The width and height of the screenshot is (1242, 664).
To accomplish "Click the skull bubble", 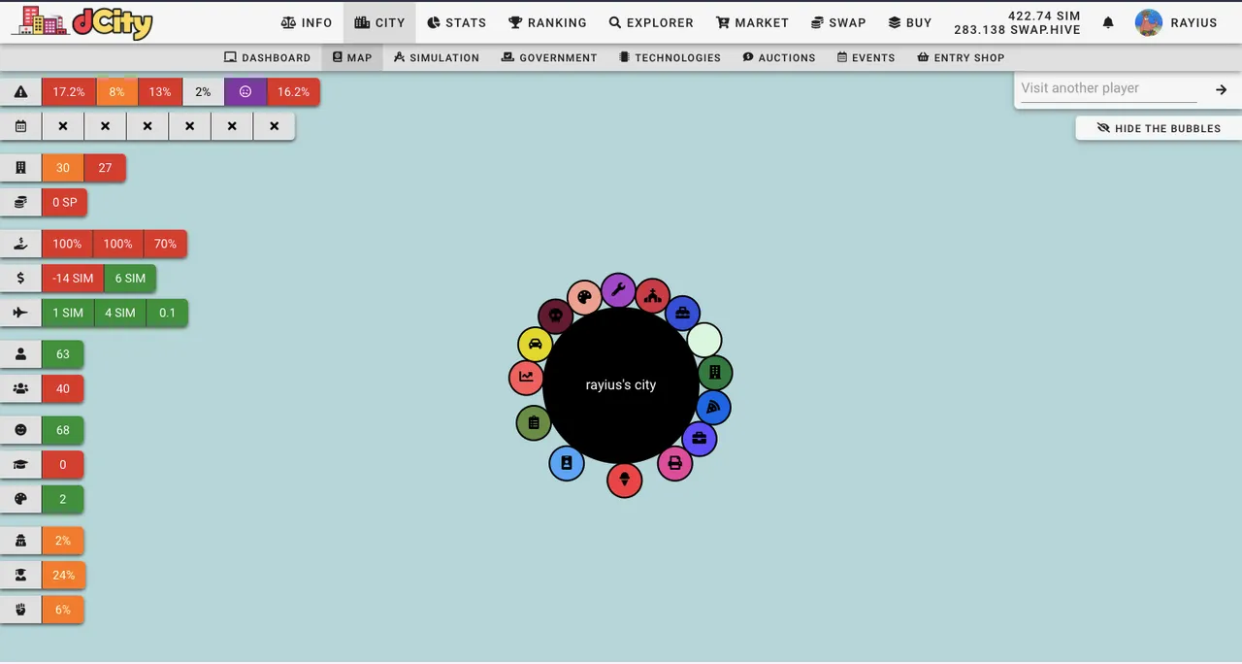I will [555, 316].
